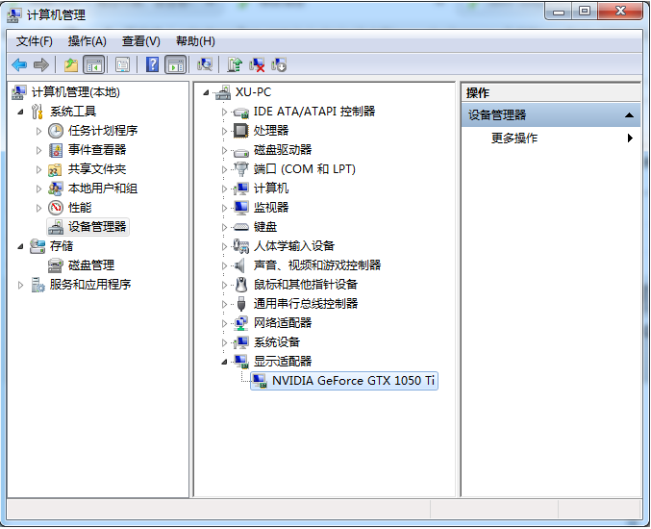This screenshot has width=651, height=529.
Task: Open the 查看(V) menu
Action: click(140, 40)
